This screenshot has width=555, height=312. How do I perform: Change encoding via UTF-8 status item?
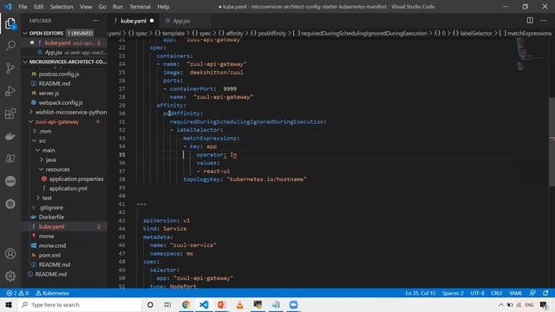pos(477,293)
